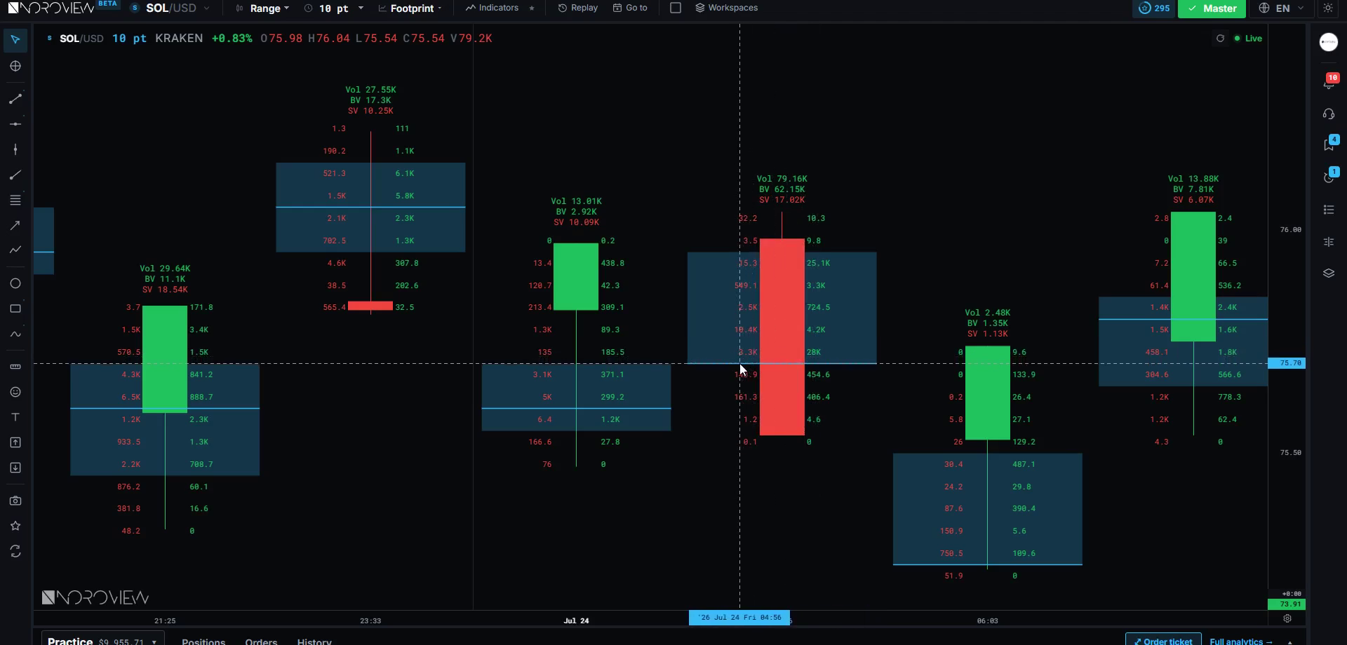Expand the Range chart type dropdown
Screen dimensions: 1347x645
263,8
